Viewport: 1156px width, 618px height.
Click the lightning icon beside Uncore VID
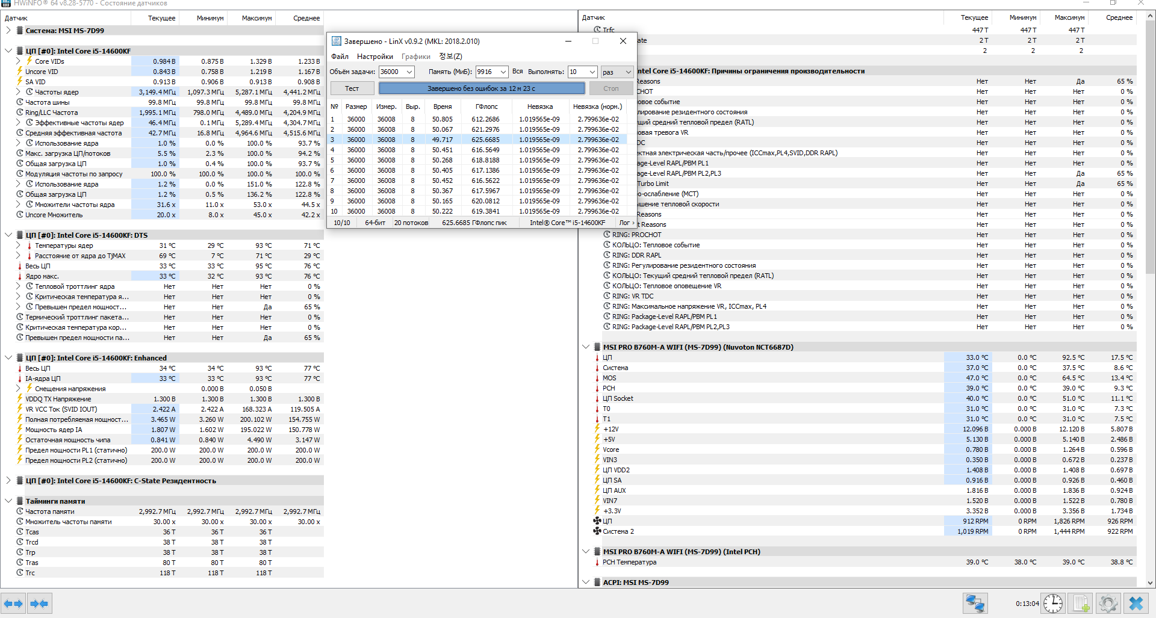pyautogui.click(x=20, y=71)
